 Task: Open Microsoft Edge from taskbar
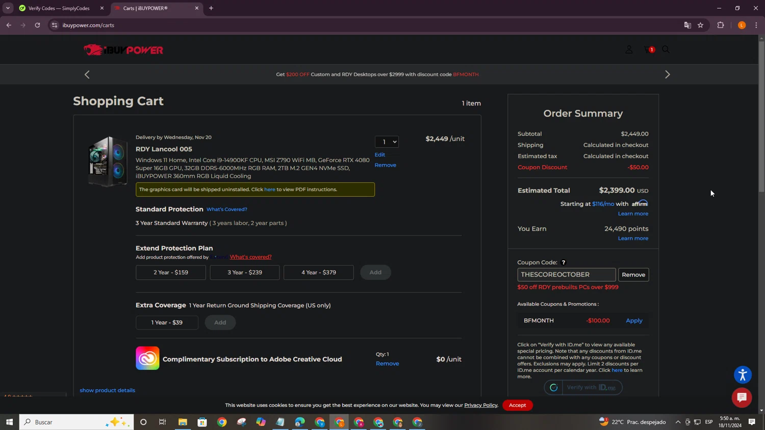[300, 422]
